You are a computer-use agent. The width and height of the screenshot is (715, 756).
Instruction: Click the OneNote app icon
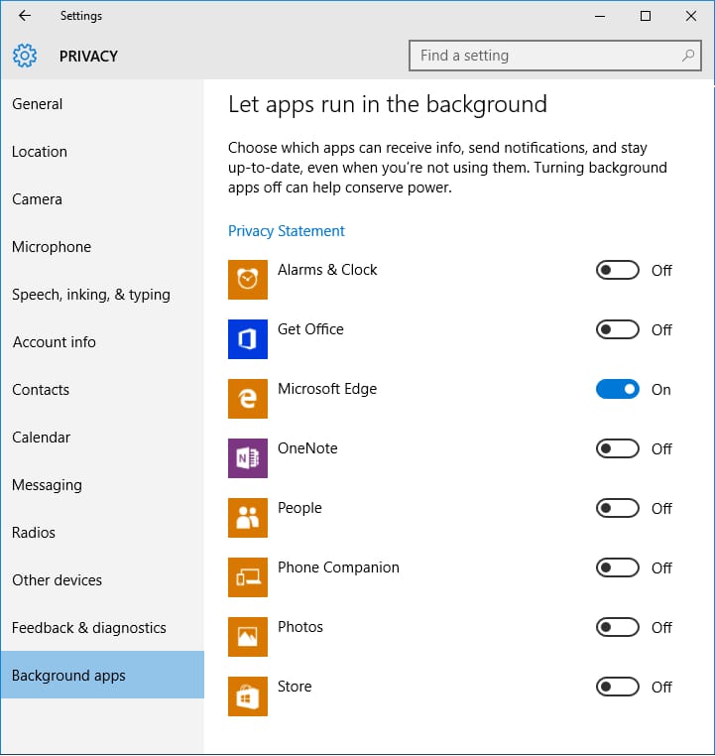pos(248,458)
